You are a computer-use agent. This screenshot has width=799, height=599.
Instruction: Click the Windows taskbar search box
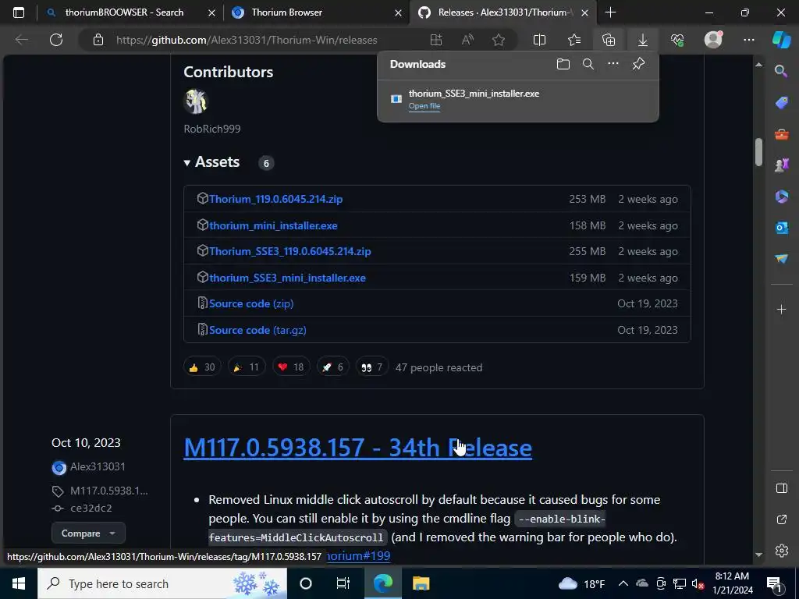click(162, 583)
